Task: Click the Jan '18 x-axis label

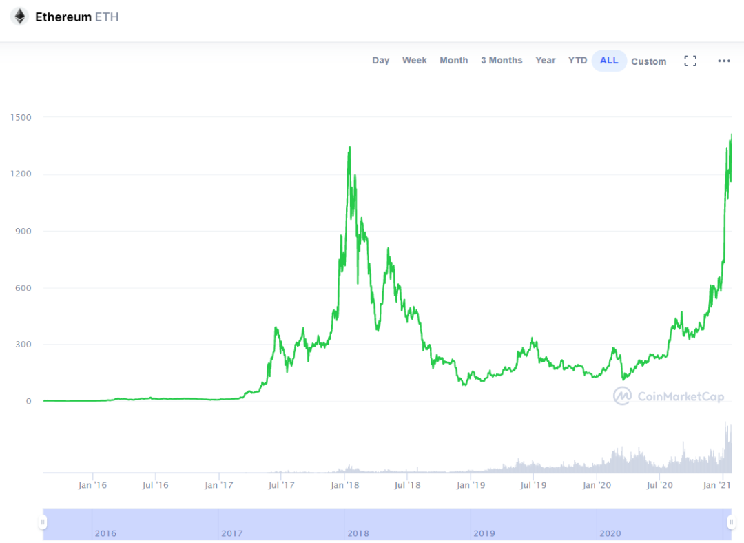Action: [345, 485]
